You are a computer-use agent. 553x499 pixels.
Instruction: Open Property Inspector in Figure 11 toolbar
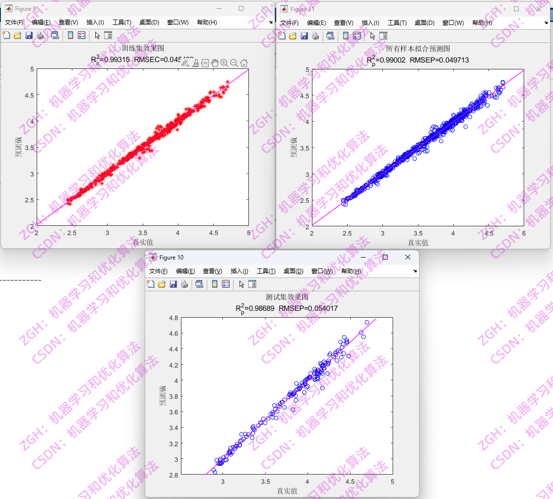[383, 36]
